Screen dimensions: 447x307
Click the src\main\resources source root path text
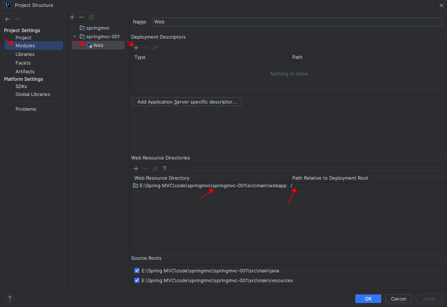[217, 280]
